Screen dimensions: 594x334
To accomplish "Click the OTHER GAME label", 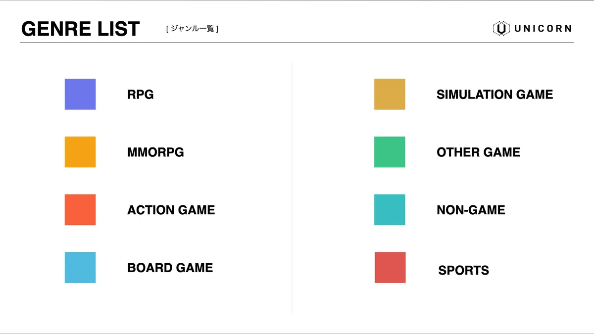I will point(478,152).
